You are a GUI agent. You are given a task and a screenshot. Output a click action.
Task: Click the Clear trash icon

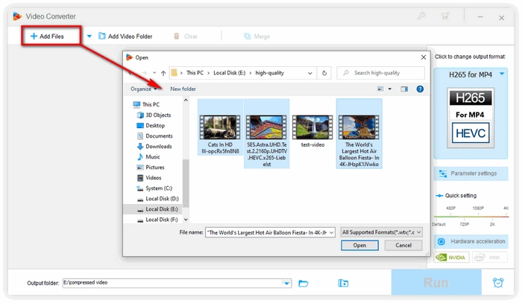point(177,36)
